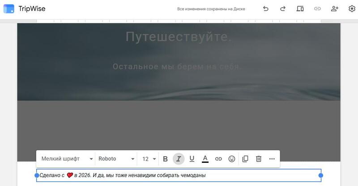Copy the published site link
This screenshot has height=186, width=358.
(x=317, y=8)
